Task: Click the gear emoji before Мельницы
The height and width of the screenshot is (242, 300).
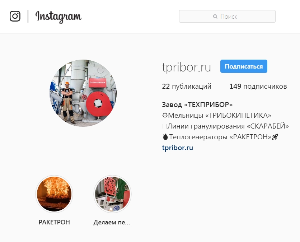Action: click(x=165, y=116)
